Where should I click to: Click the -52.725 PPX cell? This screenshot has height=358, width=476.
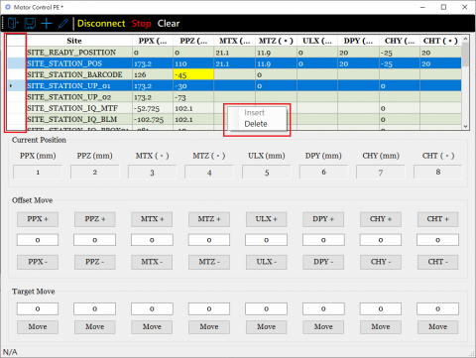click(x=153, y=108)
